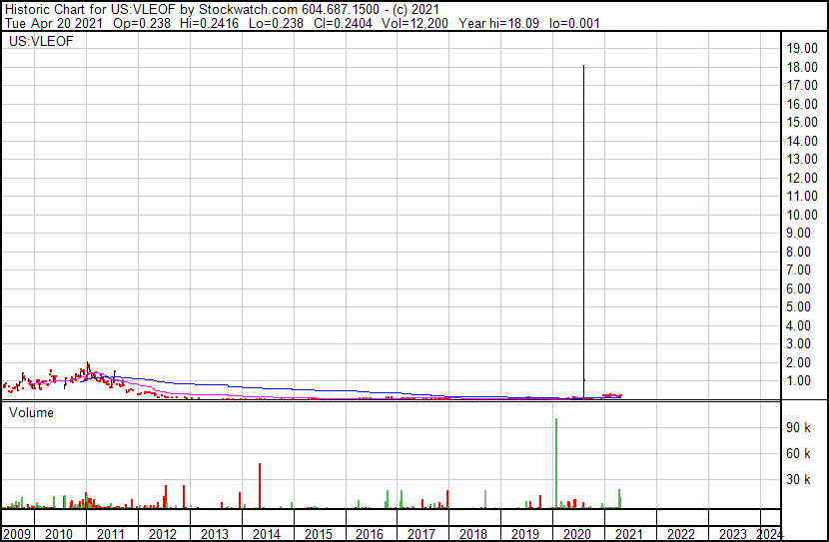Click the 1.00 price axis label
The width and height of the screenshot is (829, 542).
click(798, 380)
